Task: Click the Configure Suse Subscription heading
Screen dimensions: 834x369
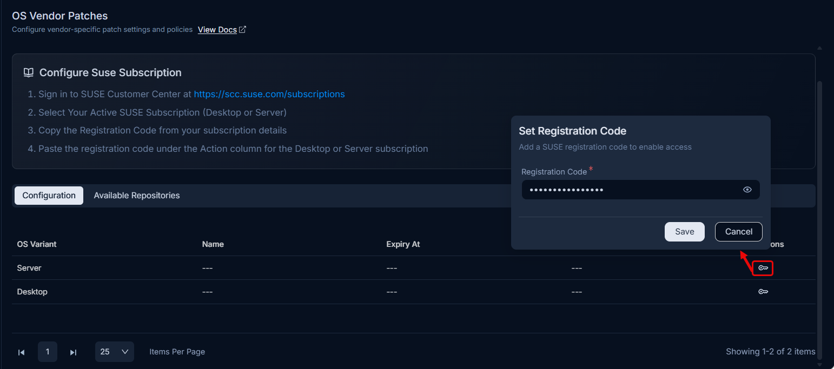Action: pyautogui.click(x=110, y=72)
